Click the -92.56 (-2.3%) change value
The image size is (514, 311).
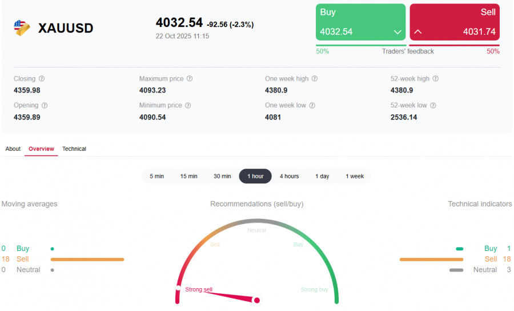[x=230, y=25]
